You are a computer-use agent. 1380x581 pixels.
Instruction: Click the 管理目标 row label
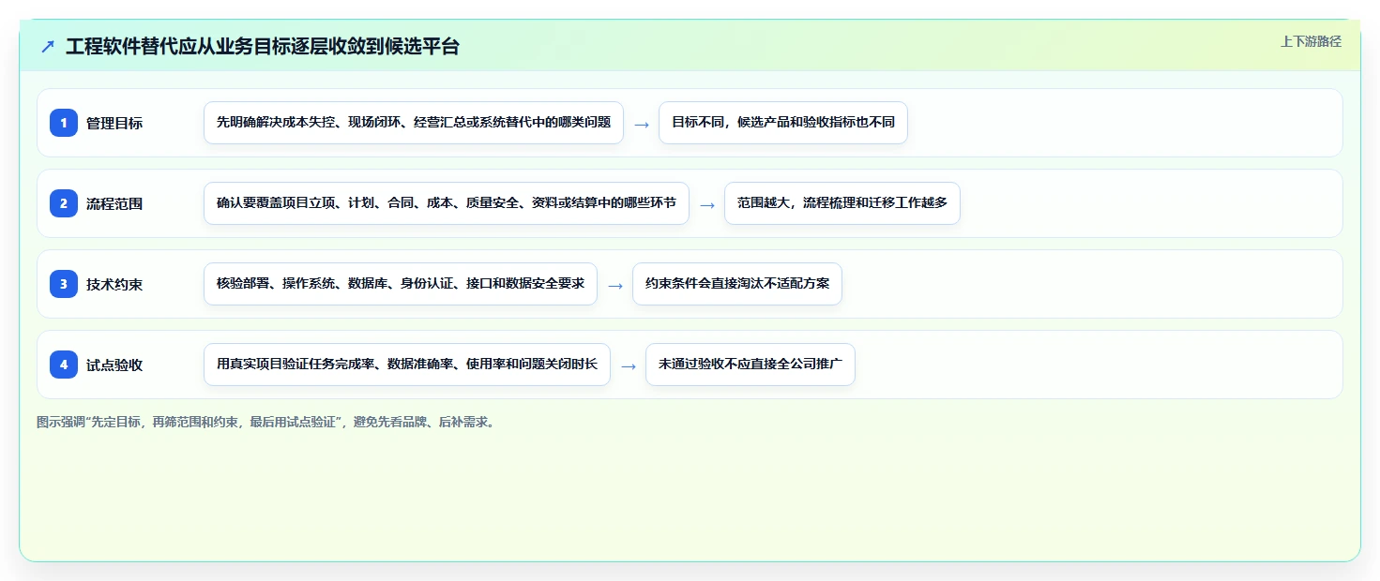click(x=114, y=123)
